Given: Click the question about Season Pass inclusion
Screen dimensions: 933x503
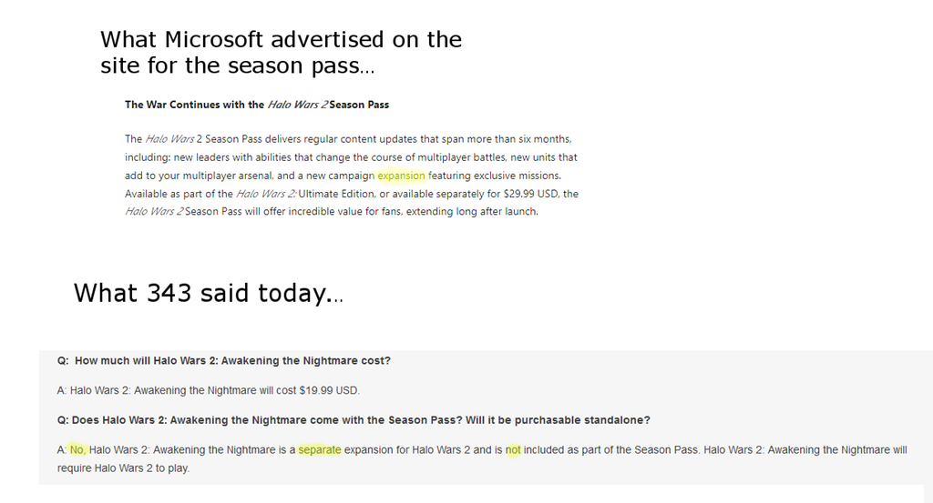Looking at the screenshot, I should coord(354,420).
